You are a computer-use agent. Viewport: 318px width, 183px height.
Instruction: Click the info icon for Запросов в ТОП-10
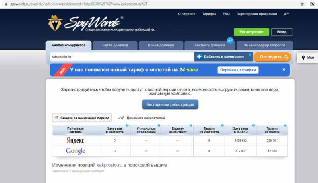254,125
